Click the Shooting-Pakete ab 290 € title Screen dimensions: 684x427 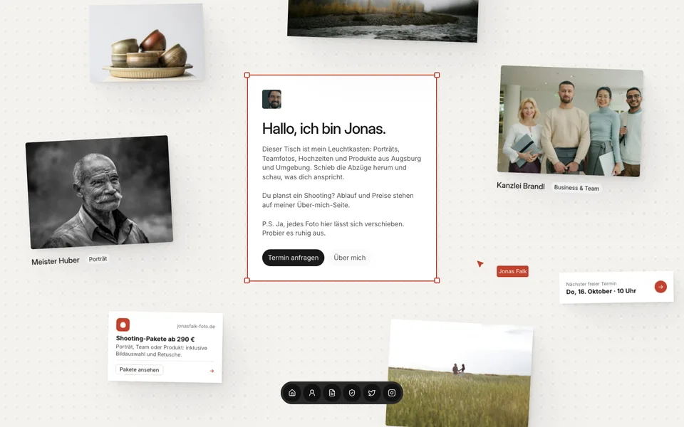point(155,339)
